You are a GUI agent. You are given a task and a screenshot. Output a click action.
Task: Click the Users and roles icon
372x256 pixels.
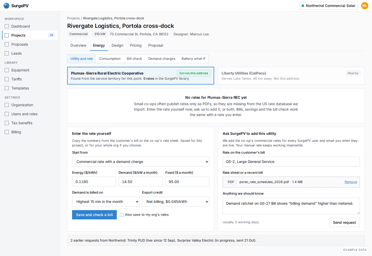pyautogui.click(x=7, y=114)
